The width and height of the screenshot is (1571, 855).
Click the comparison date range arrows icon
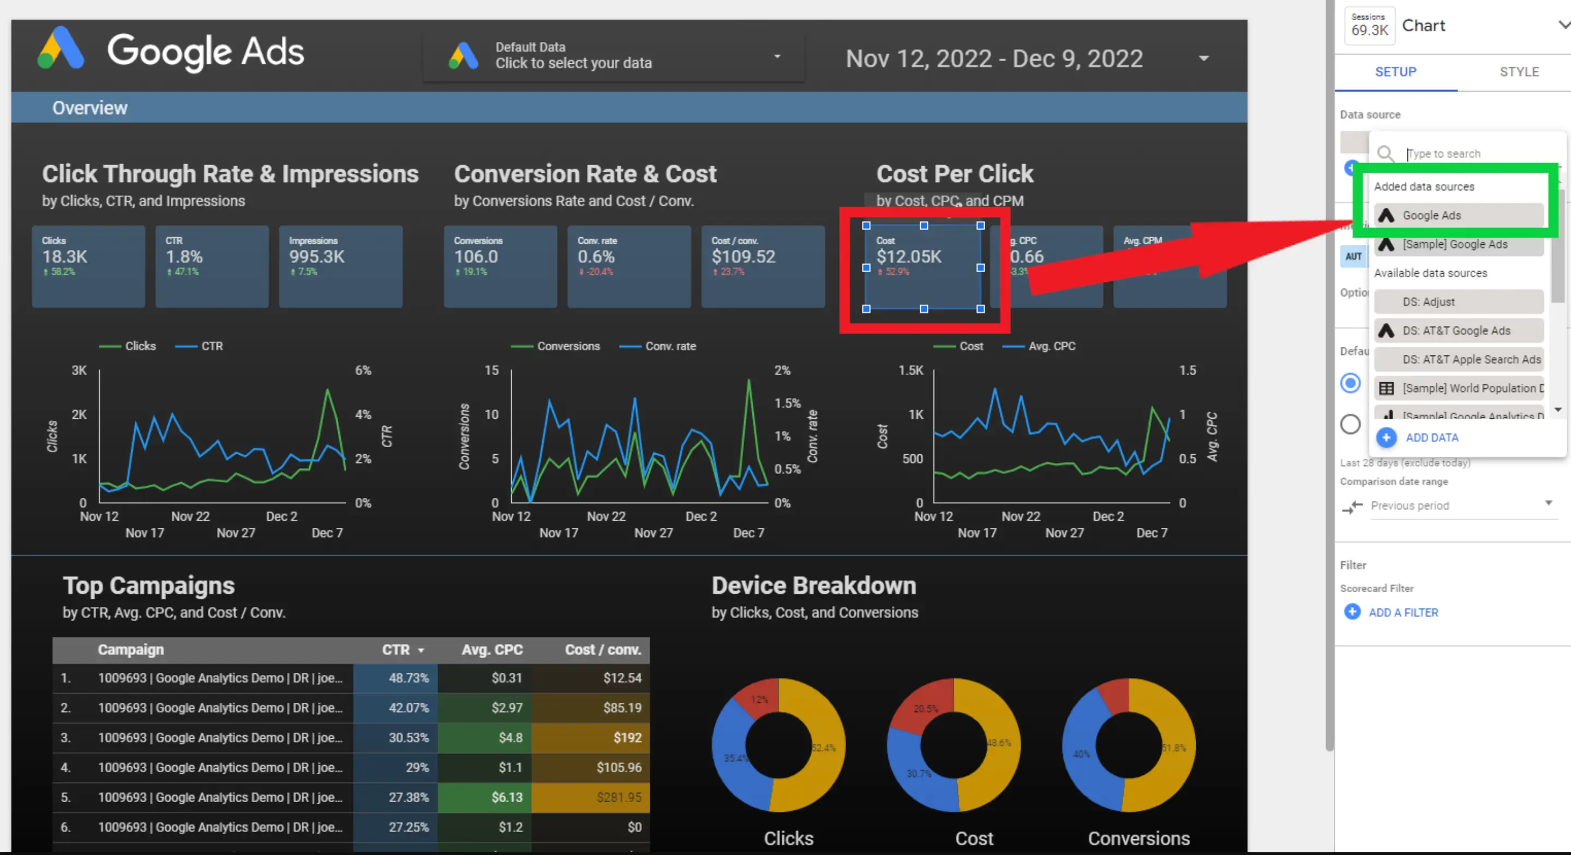[x=1352, y=507]
